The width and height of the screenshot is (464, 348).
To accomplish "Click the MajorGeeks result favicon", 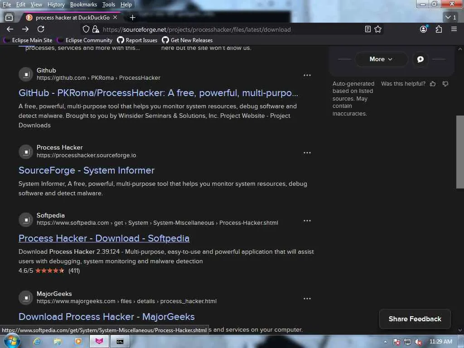I will 26,298.
